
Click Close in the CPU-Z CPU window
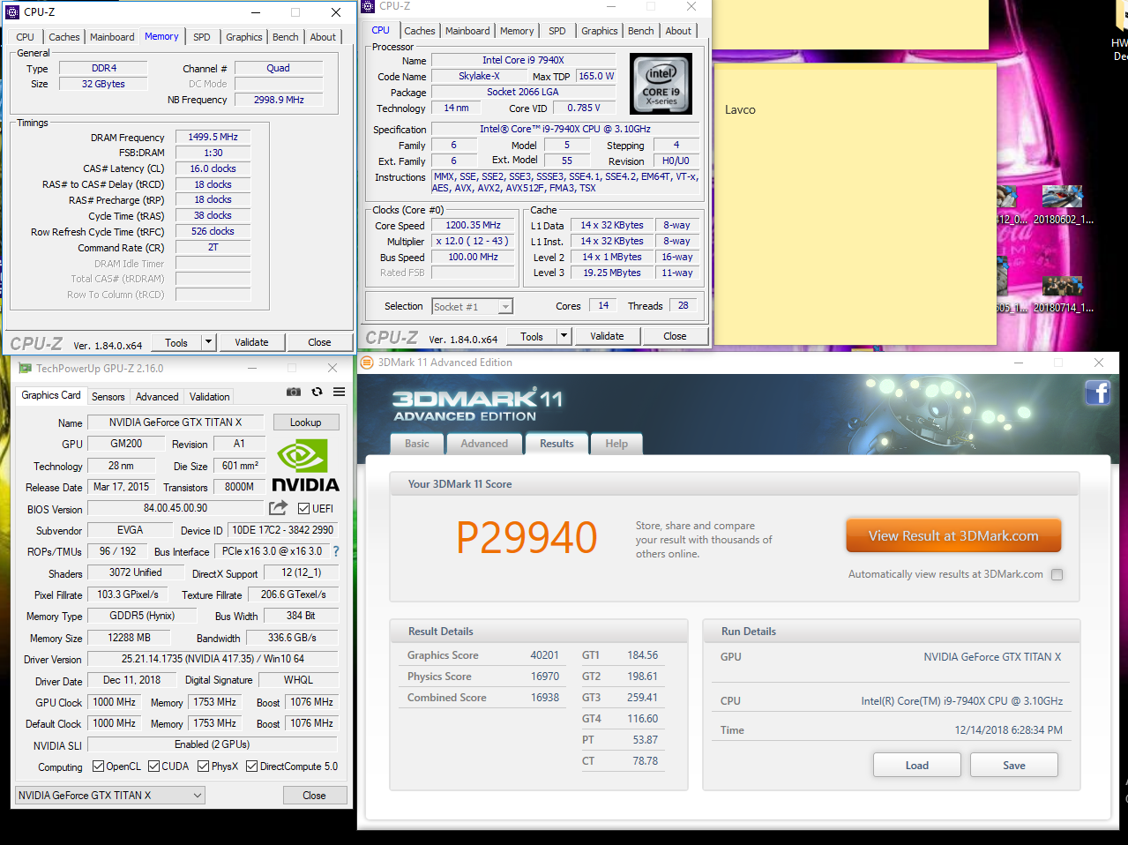(675, 336)
